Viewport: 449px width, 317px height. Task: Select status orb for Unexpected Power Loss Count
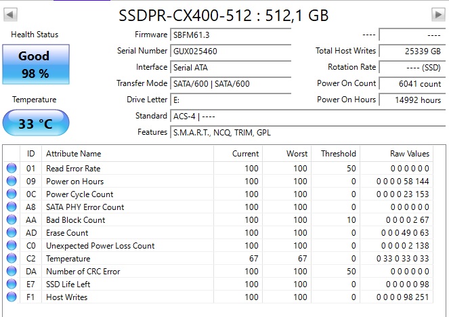[x=12, y=245]
